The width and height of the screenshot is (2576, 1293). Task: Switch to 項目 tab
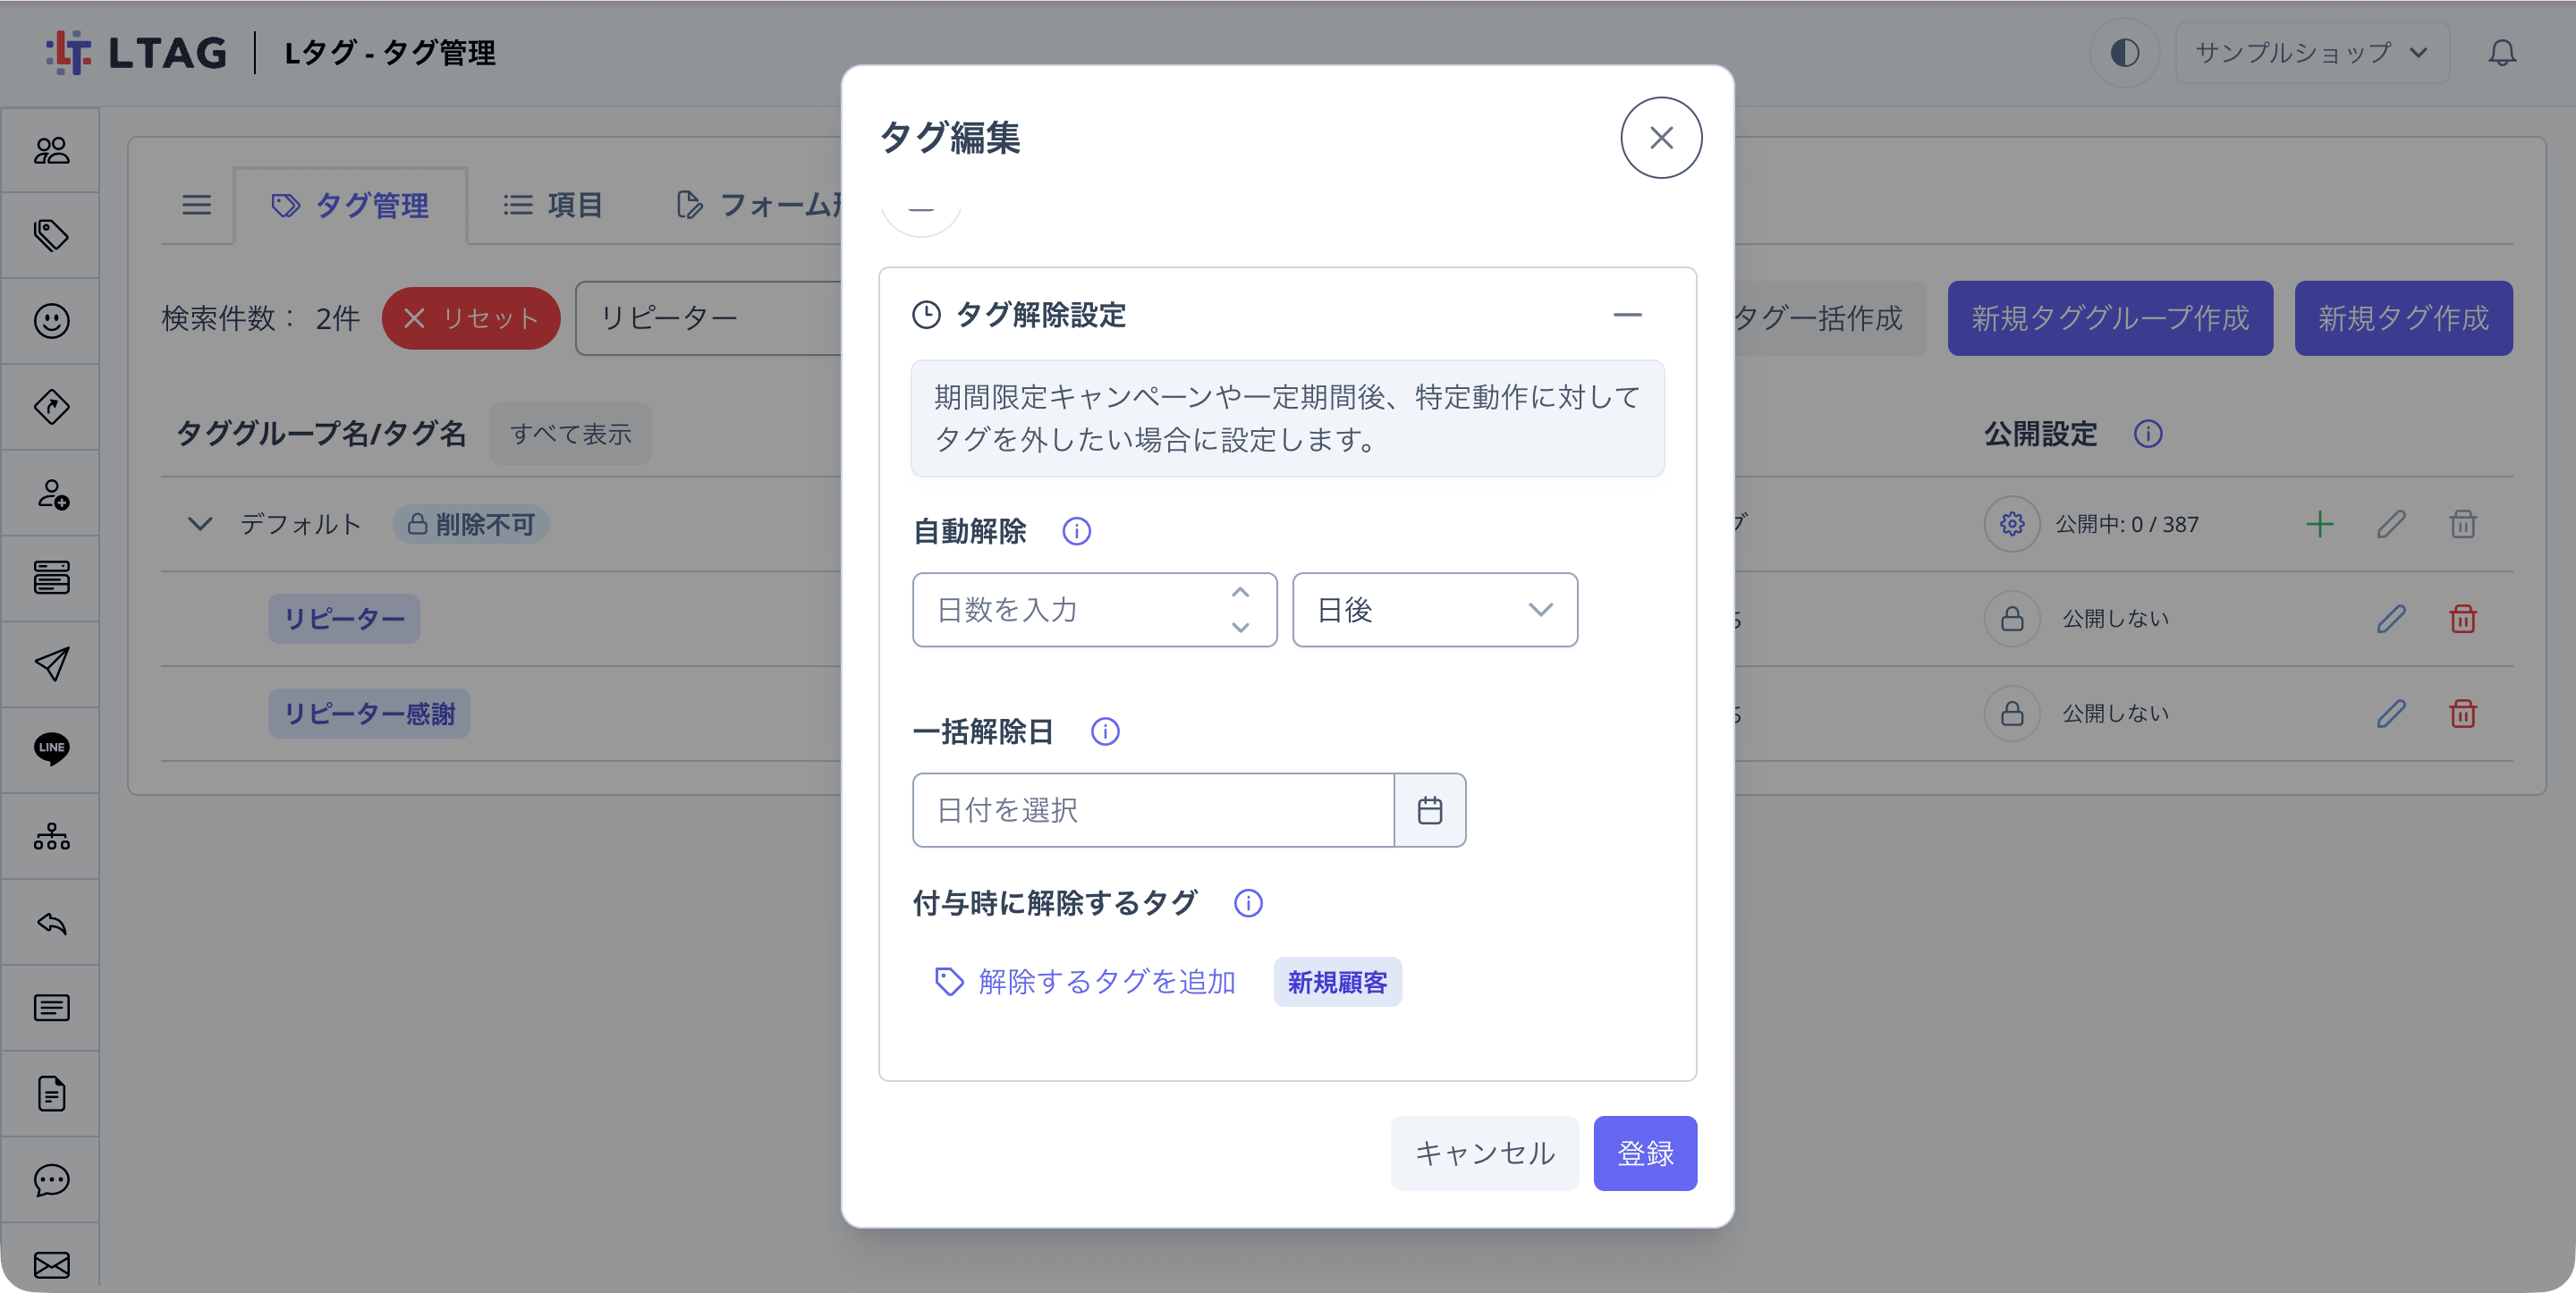tap(553, 206)
